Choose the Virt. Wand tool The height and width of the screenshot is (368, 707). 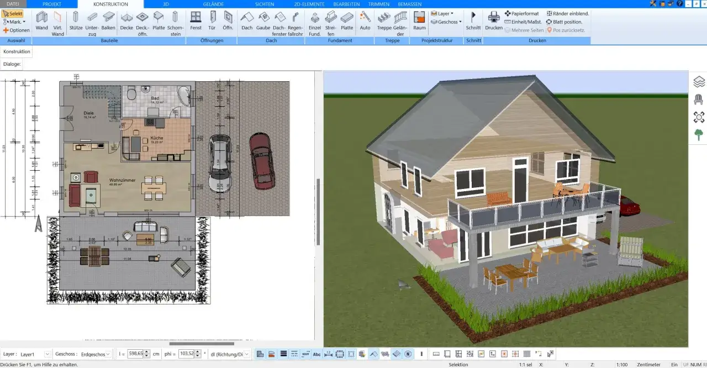[57, 23]
